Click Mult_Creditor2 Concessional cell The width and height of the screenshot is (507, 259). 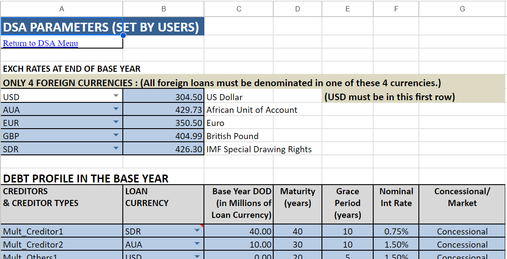click(462, 245)
